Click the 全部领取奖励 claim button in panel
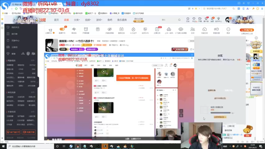Image resolution: width=265 pixels, height=149 pixels. click(220, 117)
